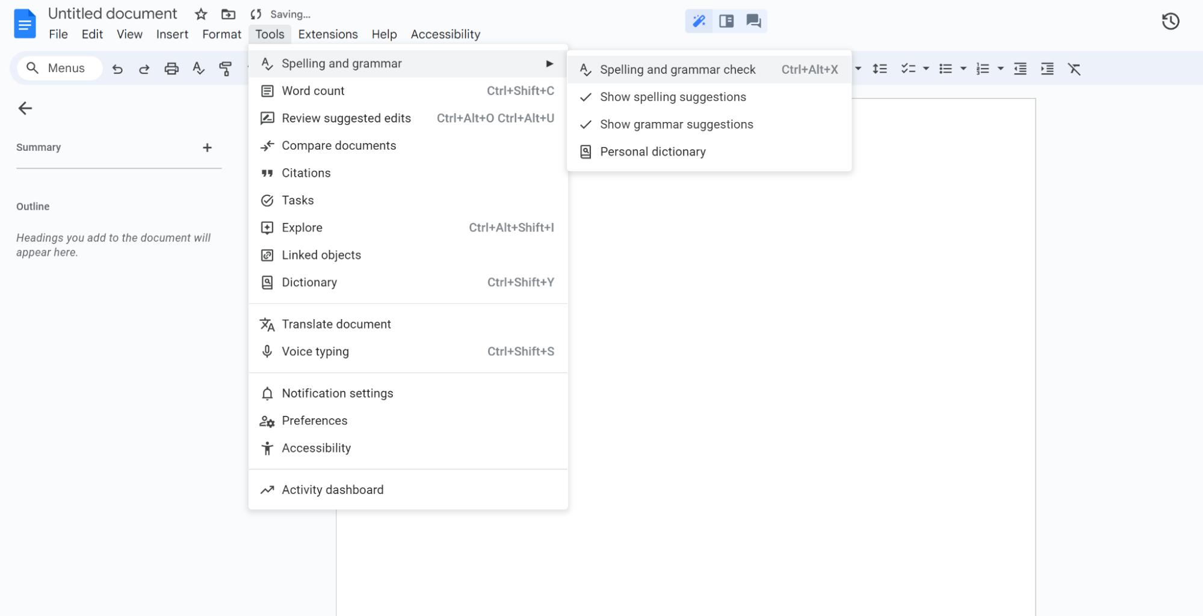The width and height of the screenshot is (1203, 616).
Task: Open the dropdown arrow before line spacing
Action: (x=858, y=69)
